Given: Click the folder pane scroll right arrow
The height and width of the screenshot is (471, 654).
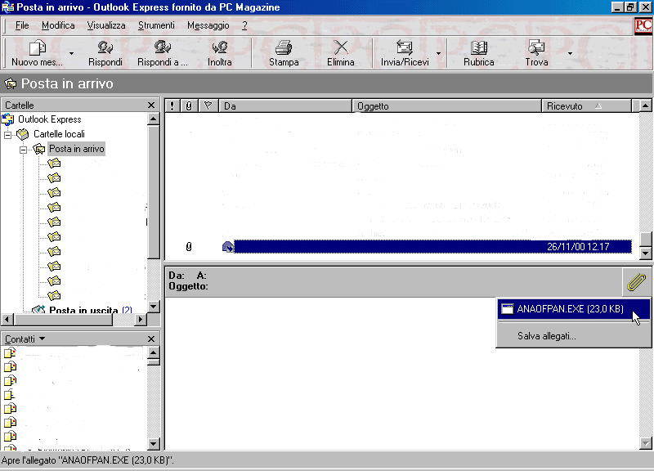Looking at the screenshot, I should coord(141,320).
